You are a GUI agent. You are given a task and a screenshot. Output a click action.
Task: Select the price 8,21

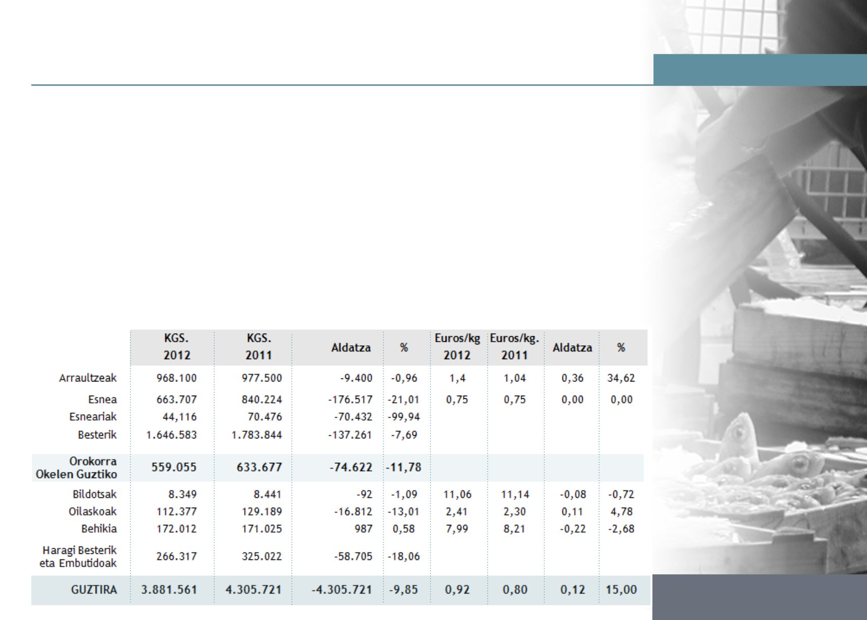[x=515, y=528]
